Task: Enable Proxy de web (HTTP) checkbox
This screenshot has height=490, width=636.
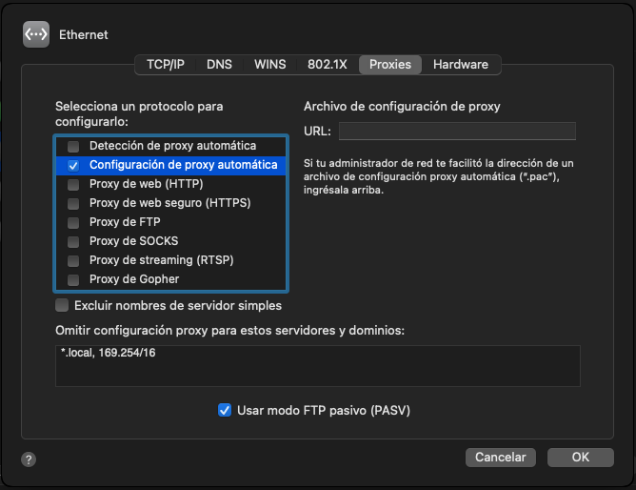Action: (73, 184)
